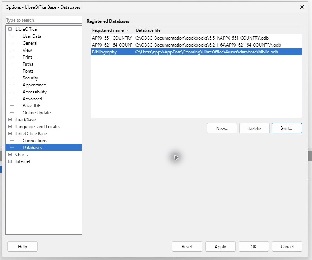
Task: Select the Charts category label
Action: coord(22,155)
